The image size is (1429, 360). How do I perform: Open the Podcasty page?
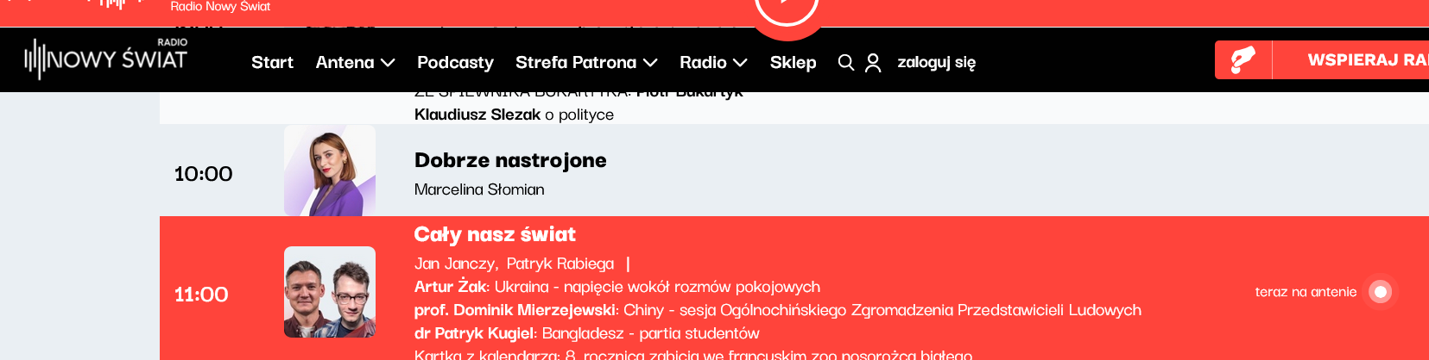coord(455,62)
